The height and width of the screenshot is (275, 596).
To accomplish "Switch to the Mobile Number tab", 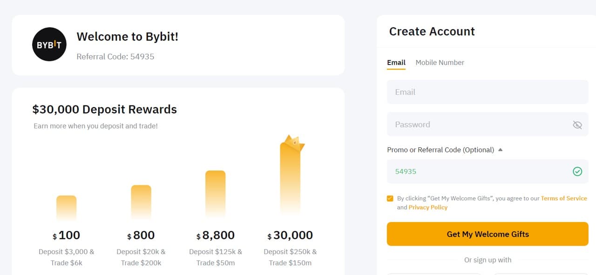I will coord(440,62).
